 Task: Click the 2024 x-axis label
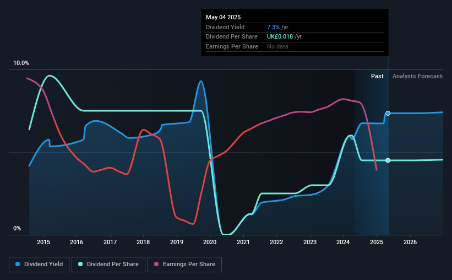(x=343, y=242)
